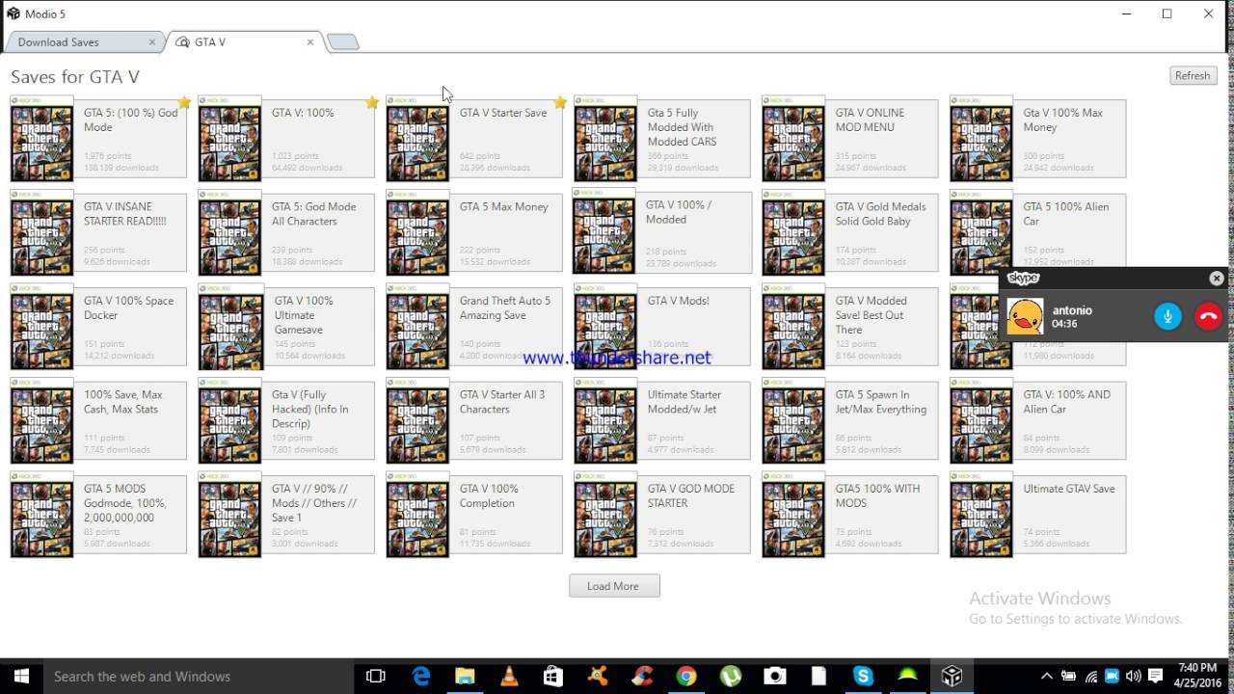This screenshot has height=694, width=1234.
Task: Select 'GTA 5 Max Money' save
Action: tap(474, 232)
